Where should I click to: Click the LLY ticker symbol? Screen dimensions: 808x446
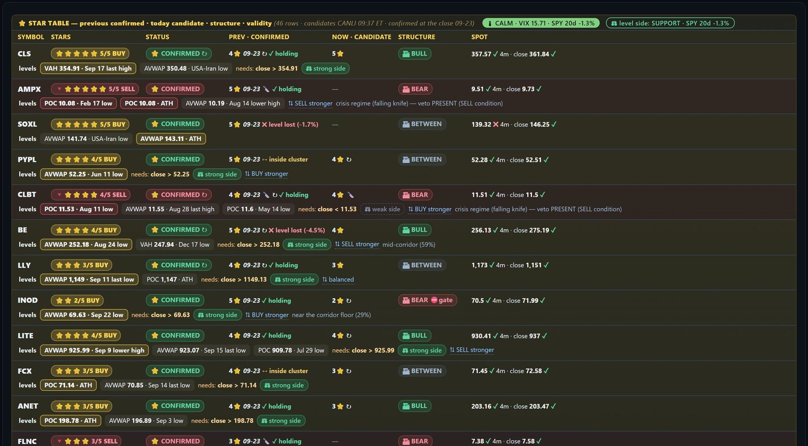pos(24,265)
